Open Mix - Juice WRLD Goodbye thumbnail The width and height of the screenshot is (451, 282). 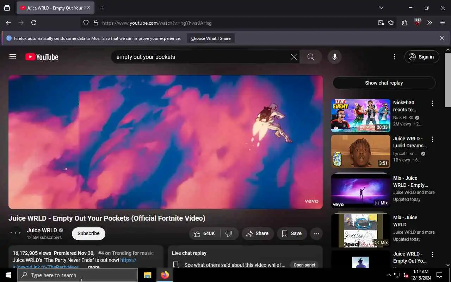coord(360,231)
